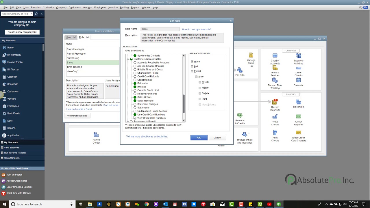The width and height of the screenshot is (370, 208).
Task: Switch to the User List tab
Action: point(71,37)
